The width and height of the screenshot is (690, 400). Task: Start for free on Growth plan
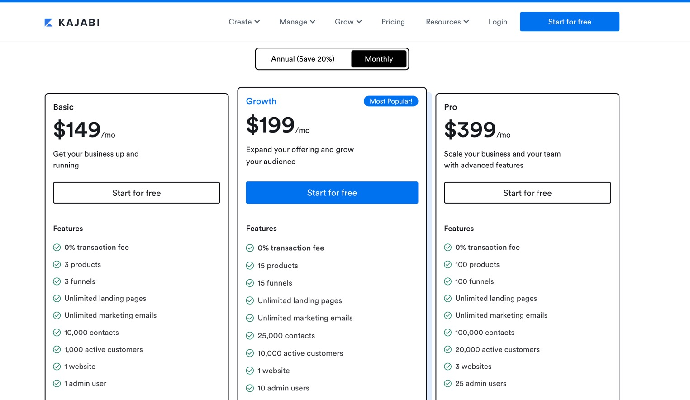[x=332, y=193]
